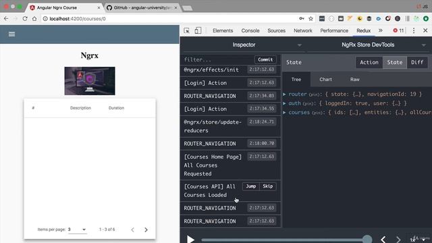The height and width of the screenshot is (243, 432).
Task: Show more DevTools tabs with the double chevron
Action: click(x=381, y=30)
